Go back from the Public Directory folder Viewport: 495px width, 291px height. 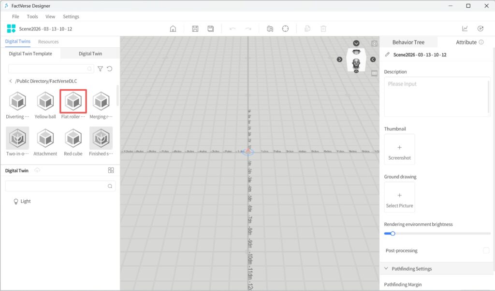click(11, 81)
